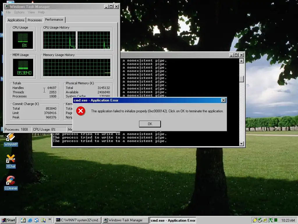Click the cmd.exe Application Error taskbar button
The width and height of the screenshot is (298, 224).
point(173,220)
